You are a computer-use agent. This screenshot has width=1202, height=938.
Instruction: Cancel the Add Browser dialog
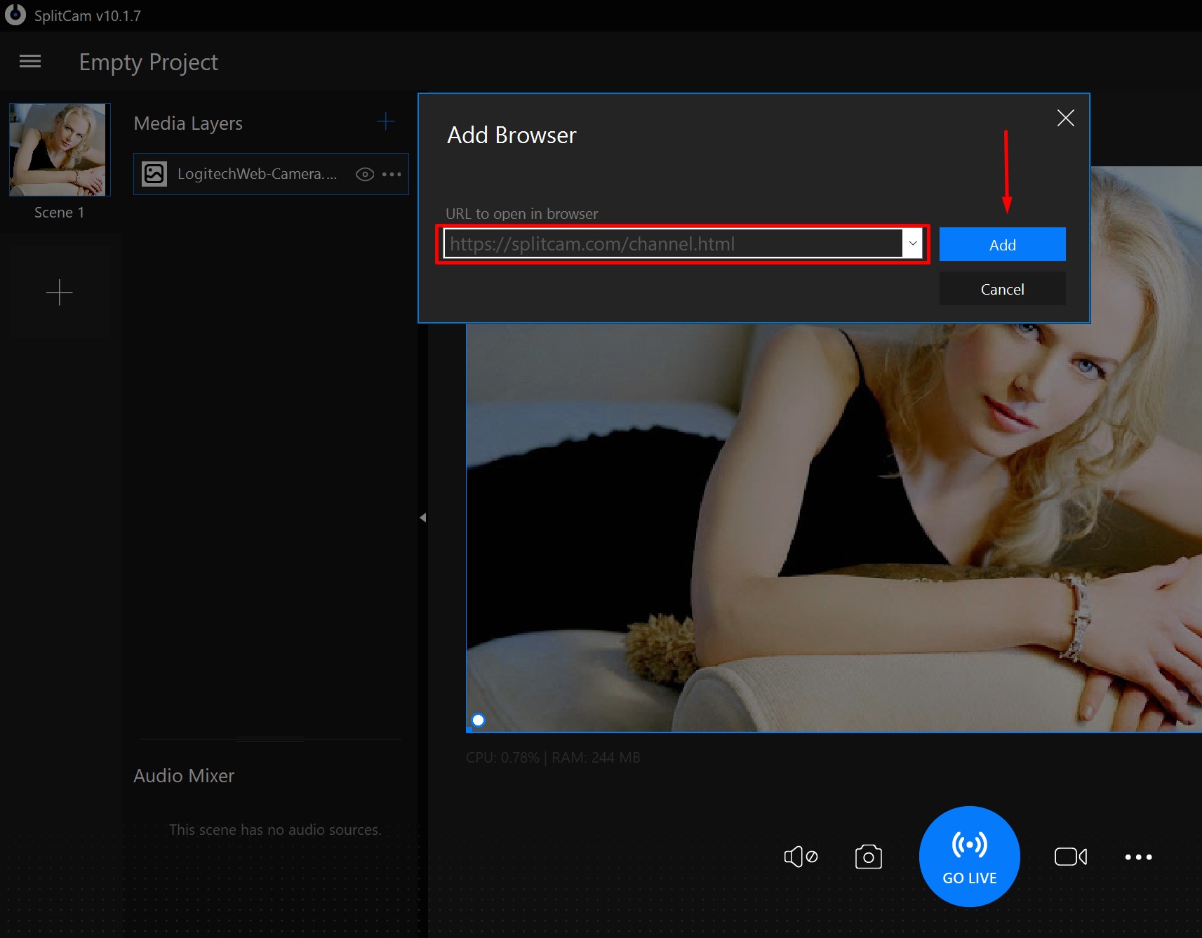[x=1001, y=289]
